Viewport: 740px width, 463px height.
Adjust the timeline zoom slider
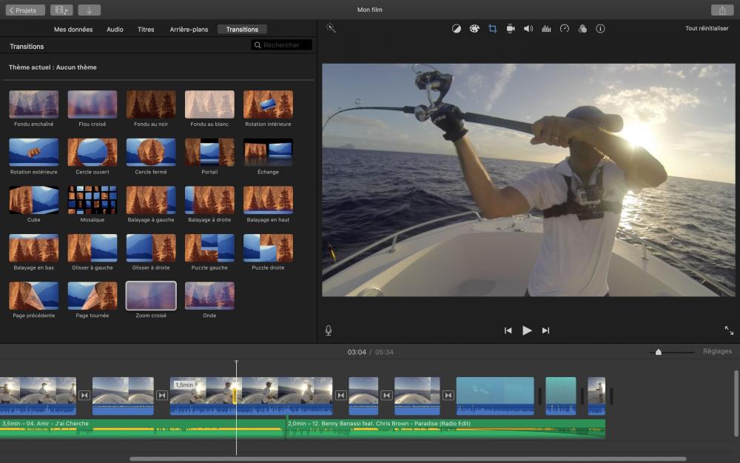658,352
